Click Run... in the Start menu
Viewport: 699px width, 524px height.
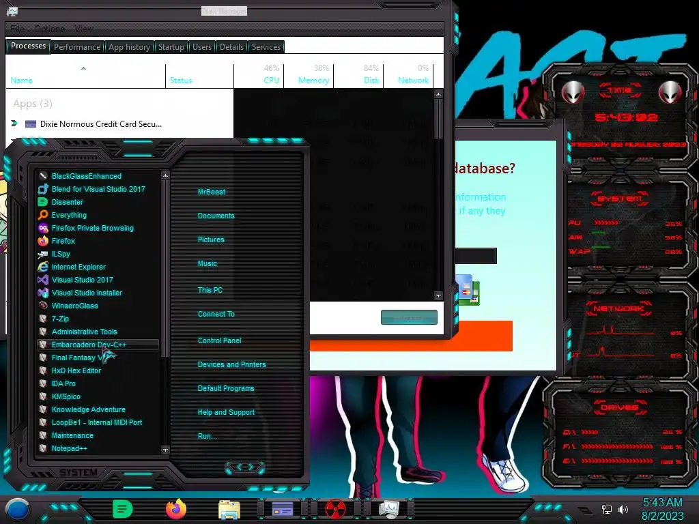click(207, 436)
